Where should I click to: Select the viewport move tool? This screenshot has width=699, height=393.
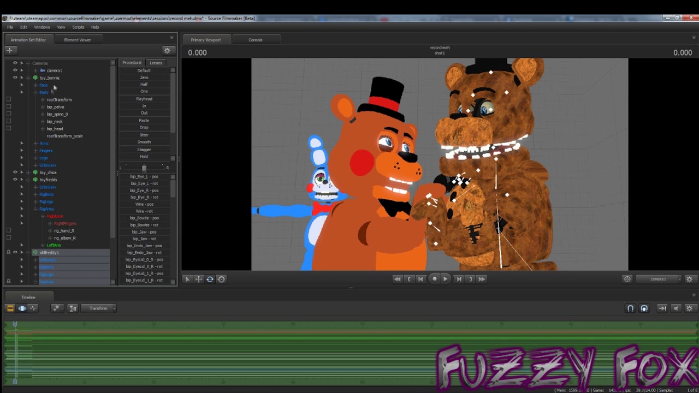tap(199, 279)
